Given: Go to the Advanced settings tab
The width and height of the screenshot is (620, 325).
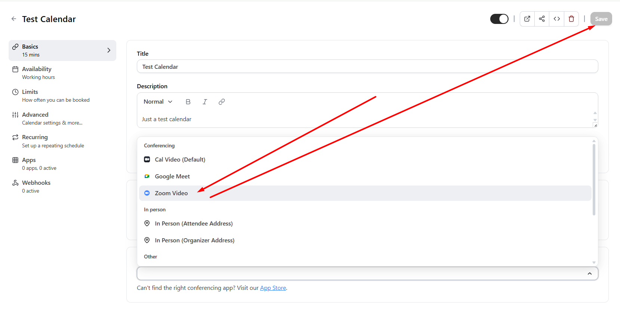Looking at the screenshot, I should tap(62, 119).
